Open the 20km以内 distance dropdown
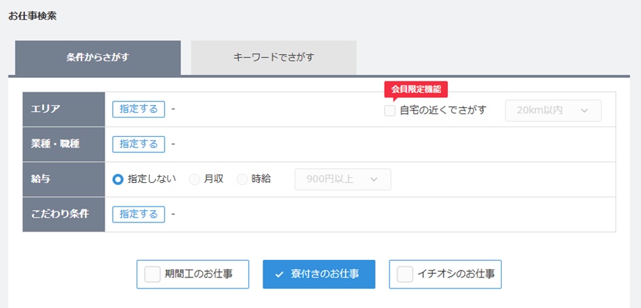 click(553, 111)
